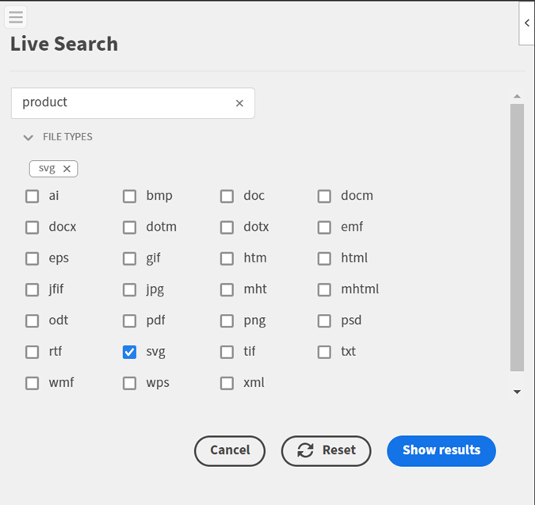Tick the xml file type
This screenshot has height=505, width=535.
coord(227,383)
